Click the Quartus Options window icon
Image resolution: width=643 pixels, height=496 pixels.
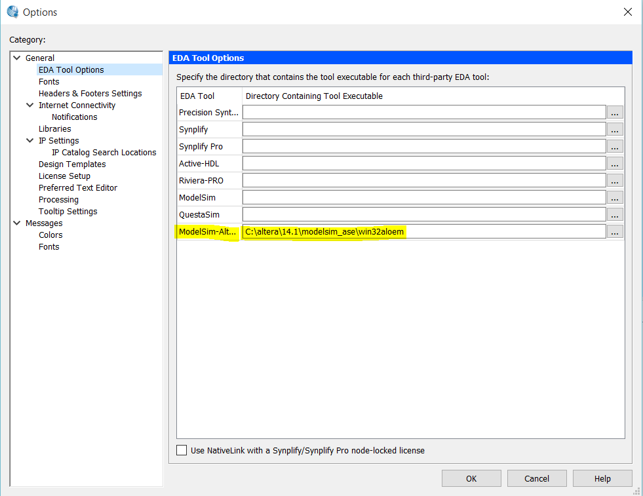coord(12,12)
